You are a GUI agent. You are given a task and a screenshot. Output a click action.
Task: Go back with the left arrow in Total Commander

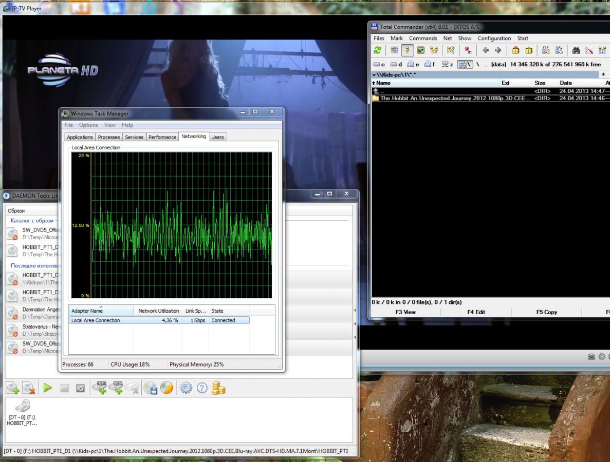click(485, 50)
